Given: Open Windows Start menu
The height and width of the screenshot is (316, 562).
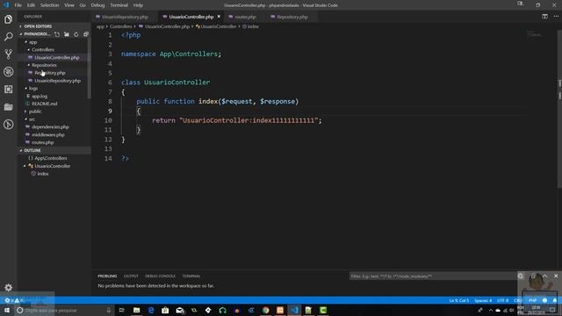Looking at the screenshot, I should tap(7, 310).
